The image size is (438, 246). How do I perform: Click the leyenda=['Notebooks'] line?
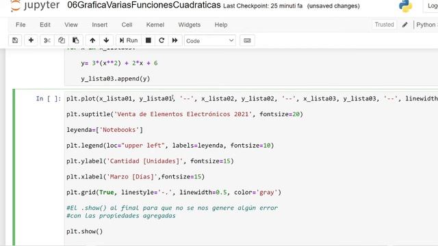pos(105,130)
